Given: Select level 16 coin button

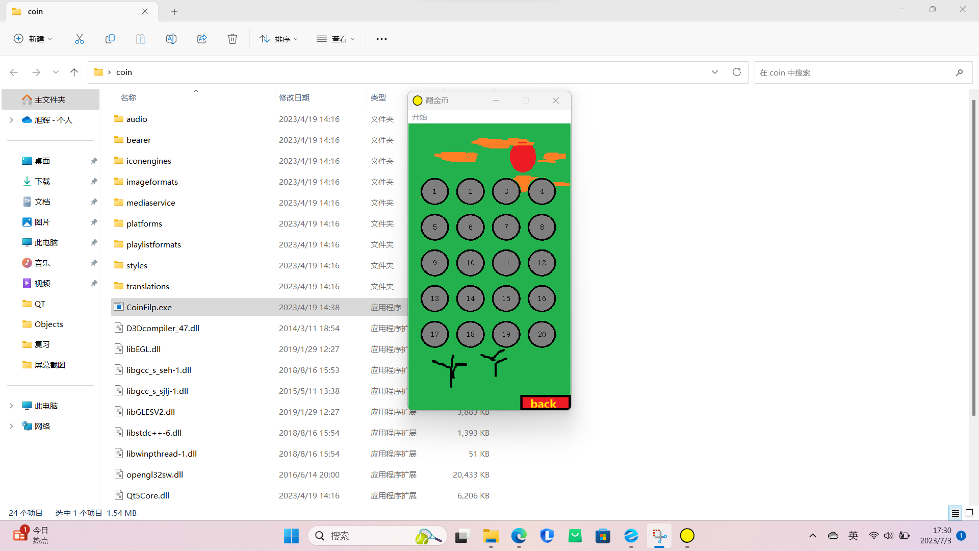Looking at the screenshot, I should coord(542,298).
